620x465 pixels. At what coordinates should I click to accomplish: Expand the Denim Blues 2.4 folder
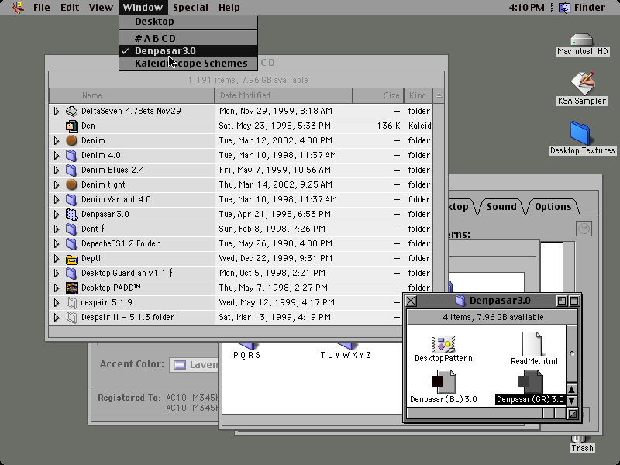(x=57, y=170)
